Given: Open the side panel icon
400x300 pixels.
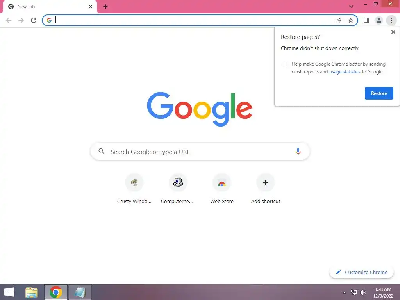Looking at the screenshot, I should pos(366,20).
